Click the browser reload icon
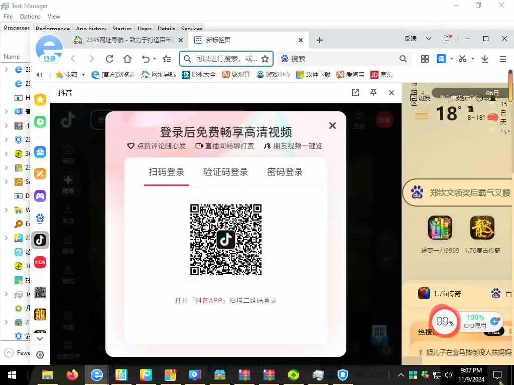This screenshot has width=514, height=385. [x=109, y=59]
